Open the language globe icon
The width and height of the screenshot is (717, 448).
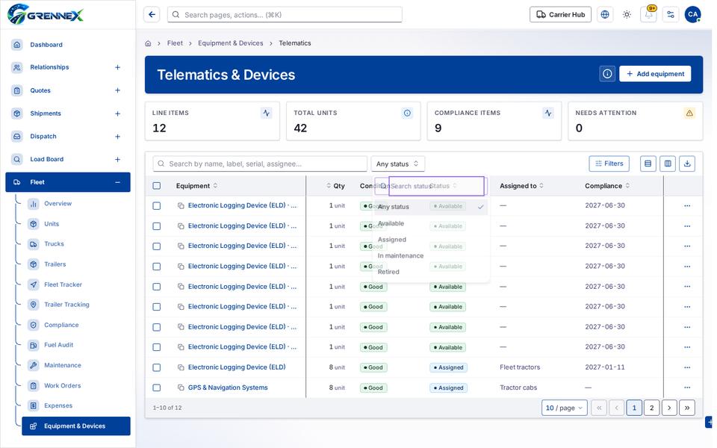click(604, 15)
